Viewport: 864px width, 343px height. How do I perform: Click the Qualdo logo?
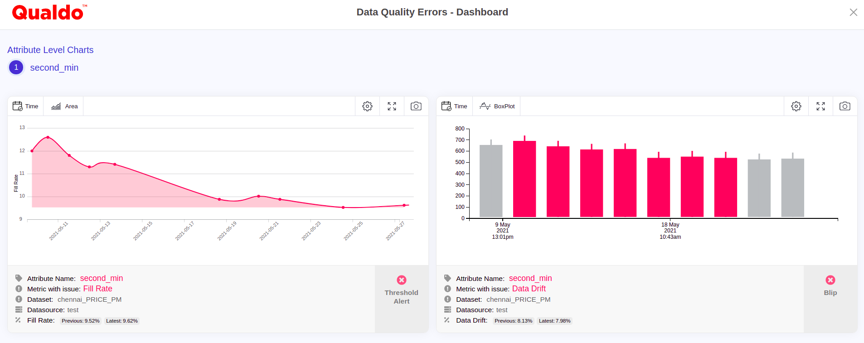point(49,13)
